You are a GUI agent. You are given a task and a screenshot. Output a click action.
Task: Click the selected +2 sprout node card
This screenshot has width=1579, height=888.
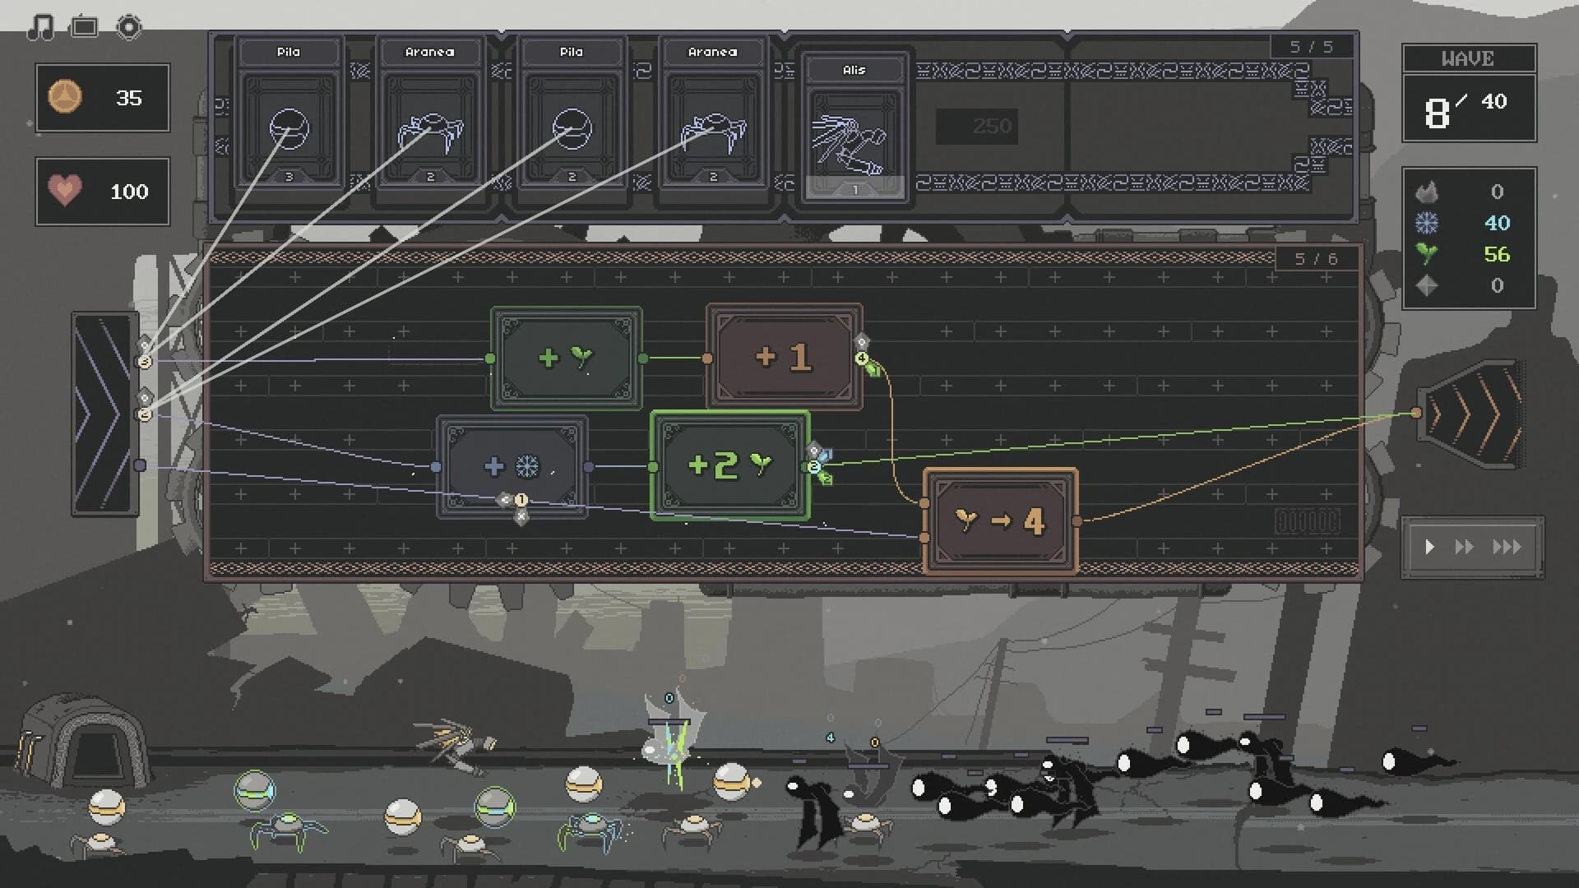pos(729,466)
